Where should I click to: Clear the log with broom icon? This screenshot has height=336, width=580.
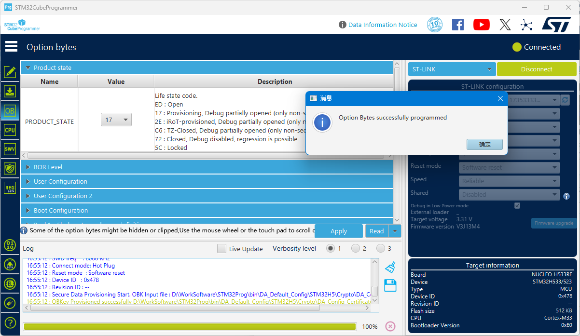(390, 267)
